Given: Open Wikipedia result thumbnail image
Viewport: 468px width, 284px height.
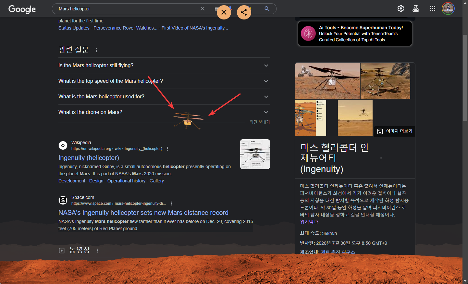Looking at the screenshot, I should tap(255, 154).
